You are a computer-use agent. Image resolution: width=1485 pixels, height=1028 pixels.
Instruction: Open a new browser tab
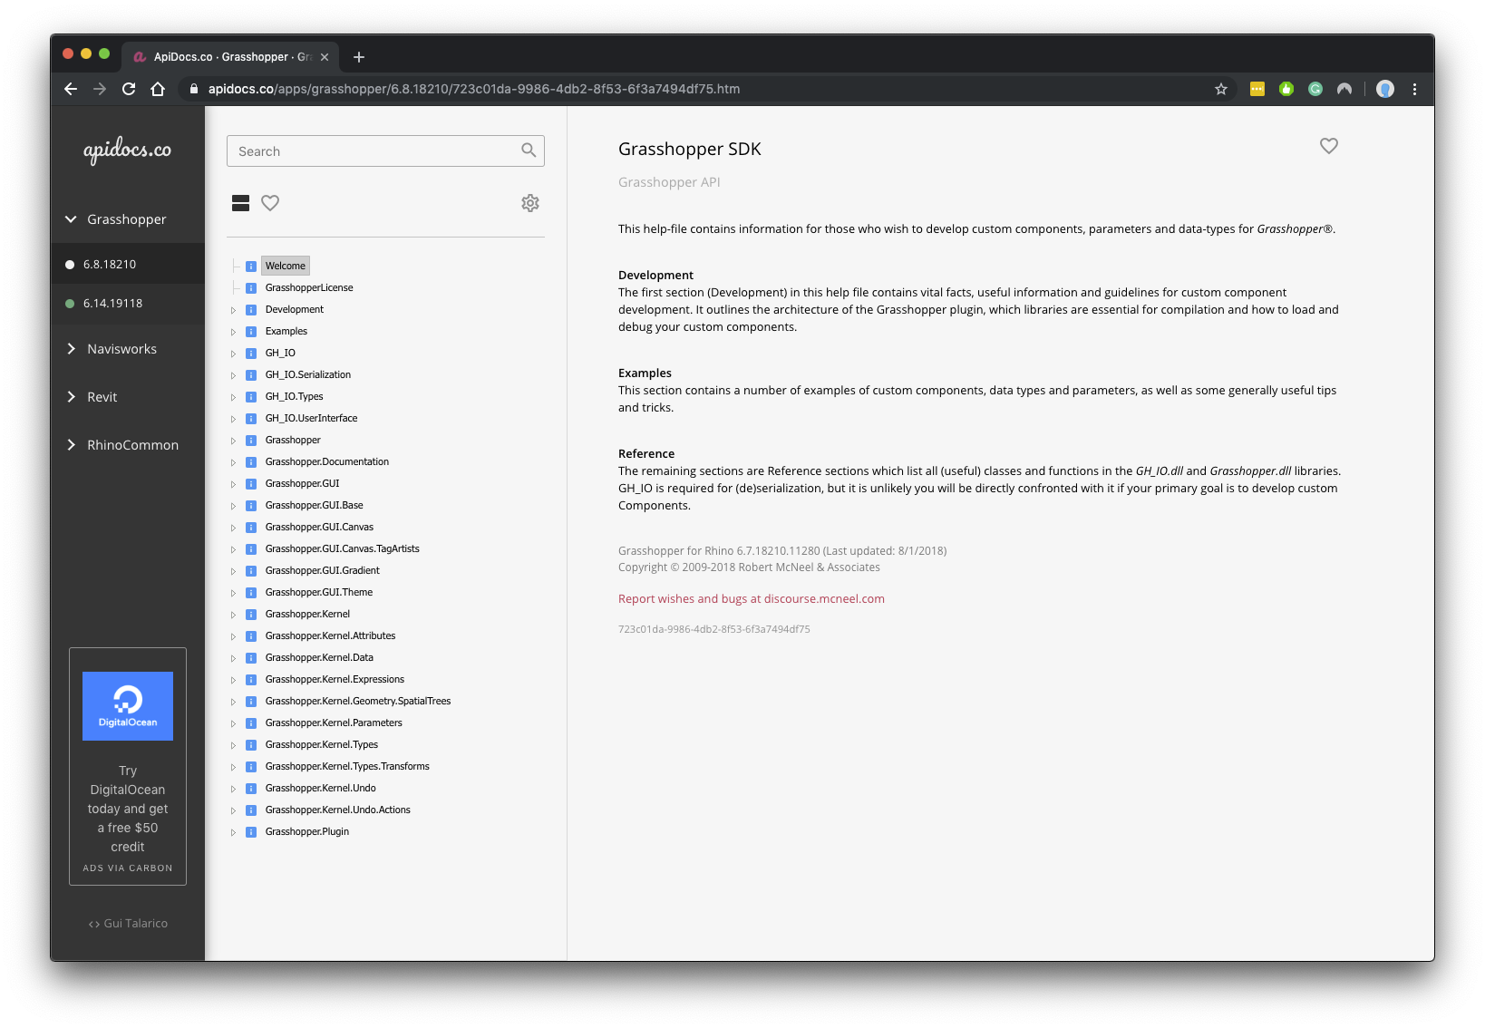[x=359, y=57]
